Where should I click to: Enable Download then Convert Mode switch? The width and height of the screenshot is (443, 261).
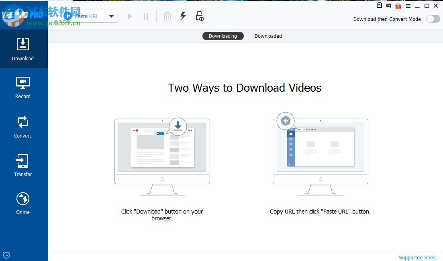[x=433, y=19]
